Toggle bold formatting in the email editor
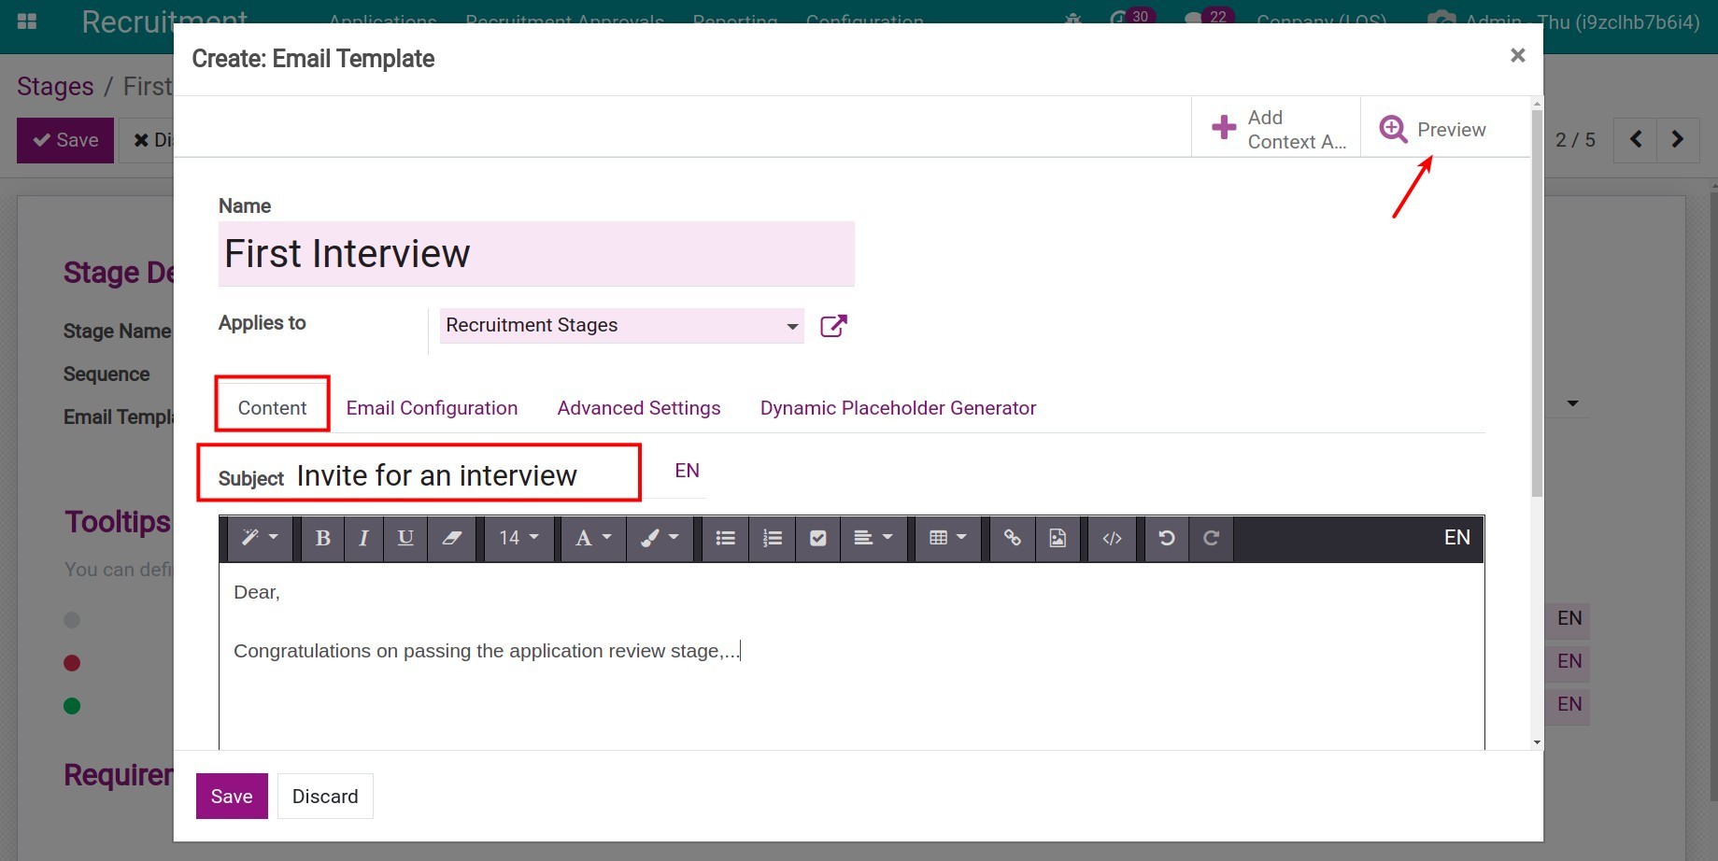Image resolution: width=1718 pixels, height=861 pixels. coord(321,538)
